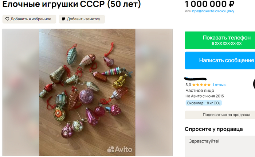
Task: Subscribe using Подписаться на продавца button
Action: [220, 115]
